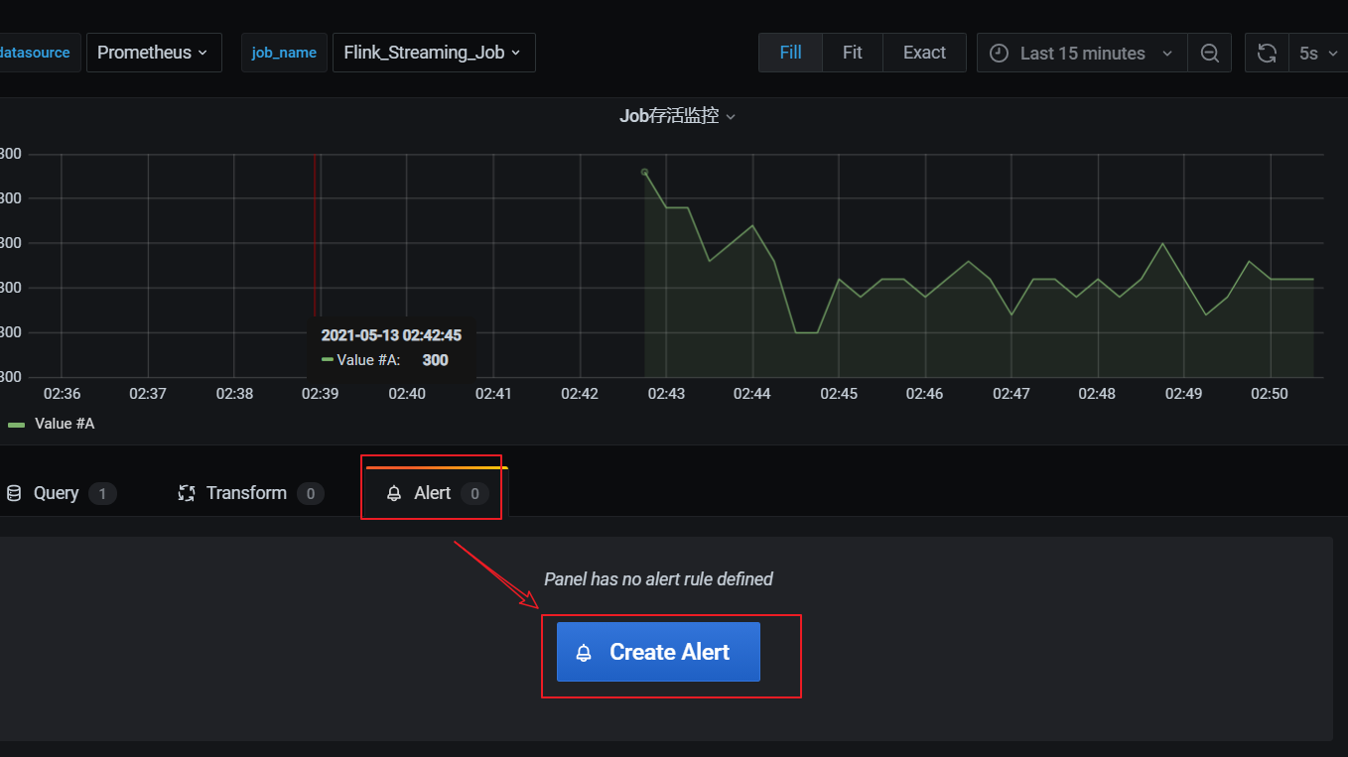Select the Fill display mode

[x=791, y=53]
